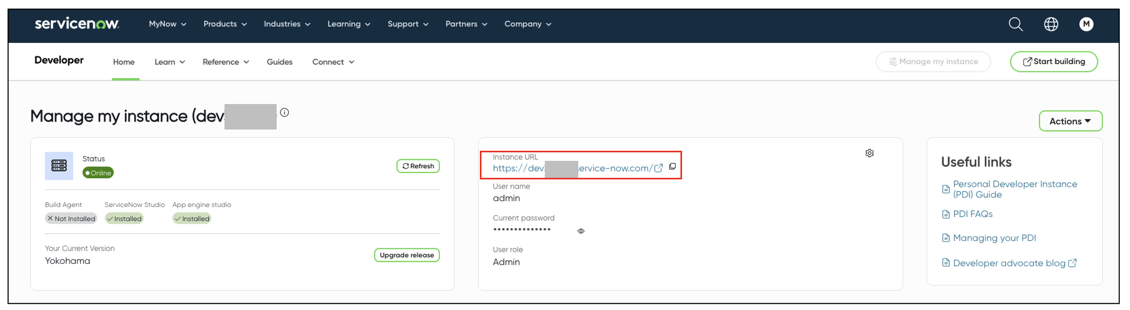Image resolution: width=1130 pixels, height=310 pixels.
Task: Open the M user profile avatar
Action: click(1086, 24)
